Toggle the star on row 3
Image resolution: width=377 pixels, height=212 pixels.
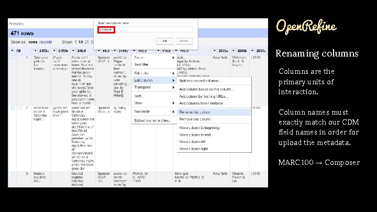coord(12,174)
